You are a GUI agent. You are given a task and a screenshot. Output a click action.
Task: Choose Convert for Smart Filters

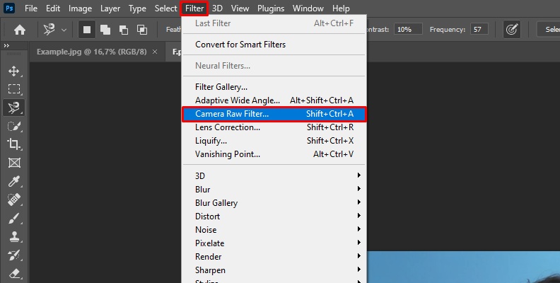pos(274,45)
